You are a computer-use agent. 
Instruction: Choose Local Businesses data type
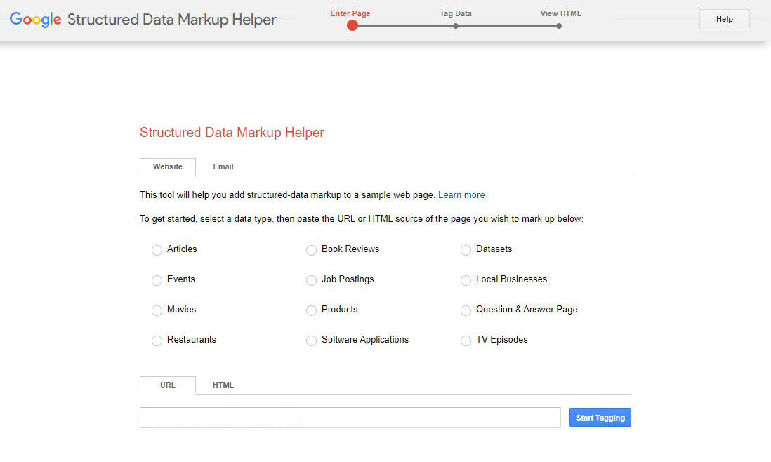(466, 280)
